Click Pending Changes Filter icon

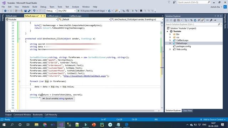point(186,20)
